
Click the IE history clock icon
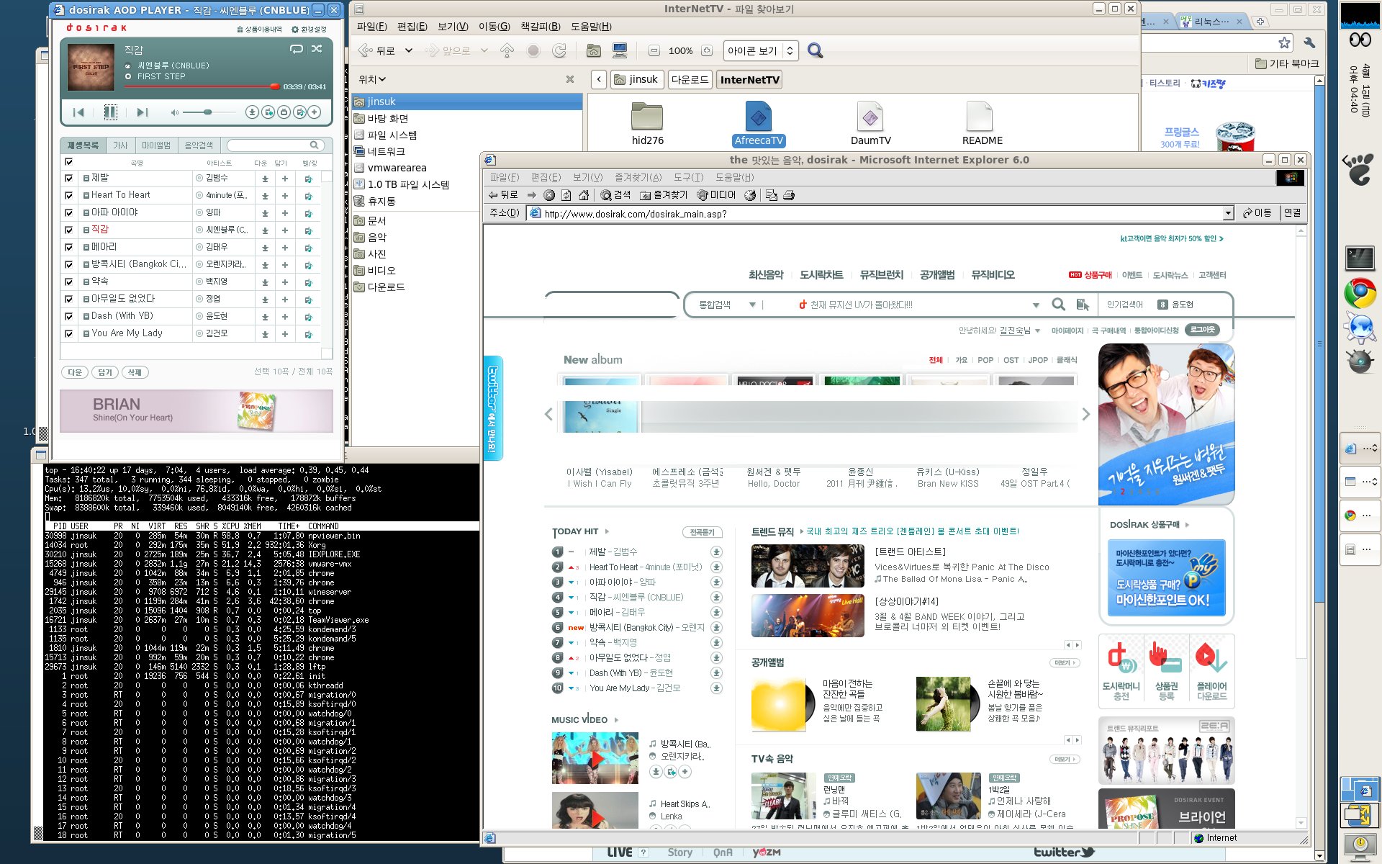tap(750, 195)
